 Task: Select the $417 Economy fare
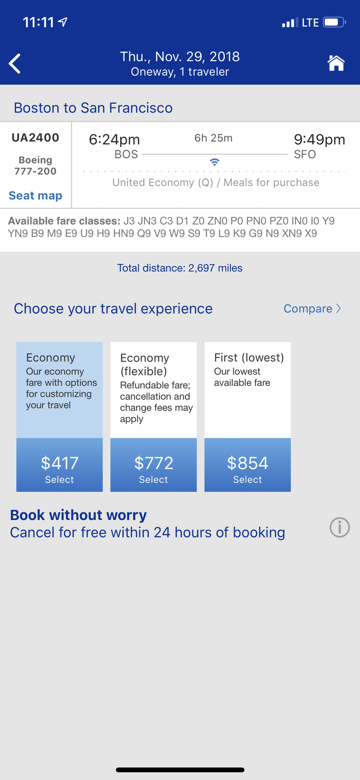60,465
